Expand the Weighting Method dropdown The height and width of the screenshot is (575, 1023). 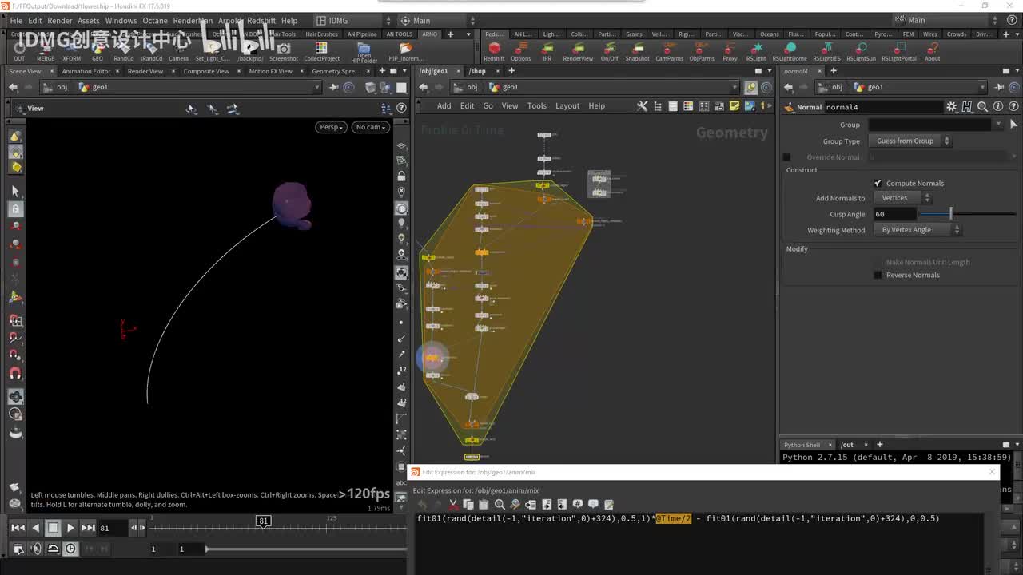[919, 230]
